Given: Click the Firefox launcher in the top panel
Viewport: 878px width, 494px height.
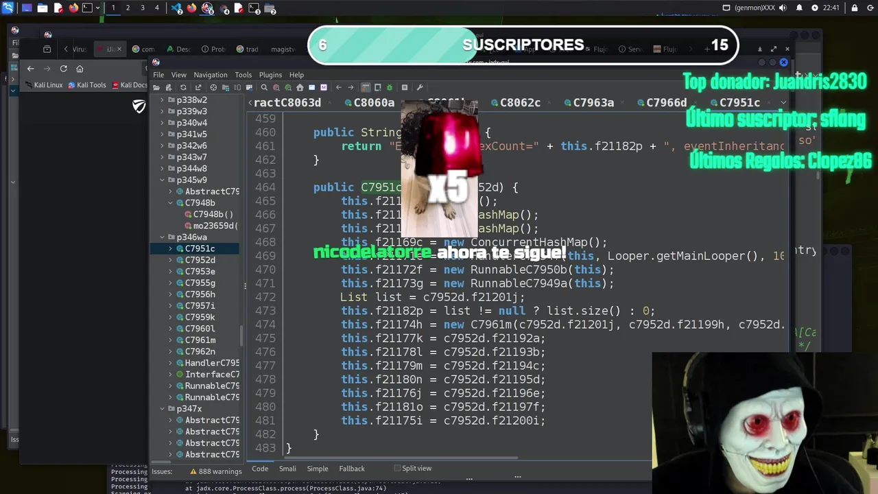Looking at the screenshot, I should (73, 8).
